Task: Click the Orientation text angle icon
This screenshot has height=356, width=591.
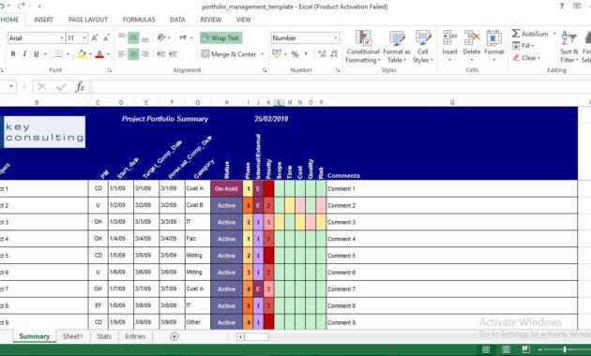Action: pos(161,37)
